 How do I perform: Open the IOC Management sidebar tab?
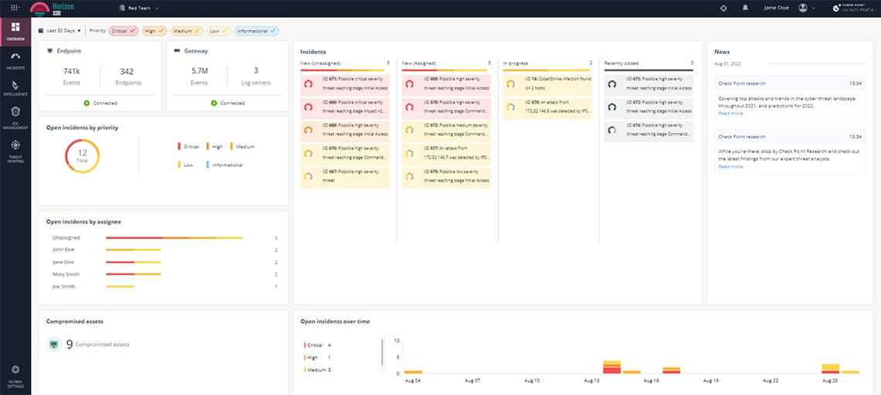point(15,118)
